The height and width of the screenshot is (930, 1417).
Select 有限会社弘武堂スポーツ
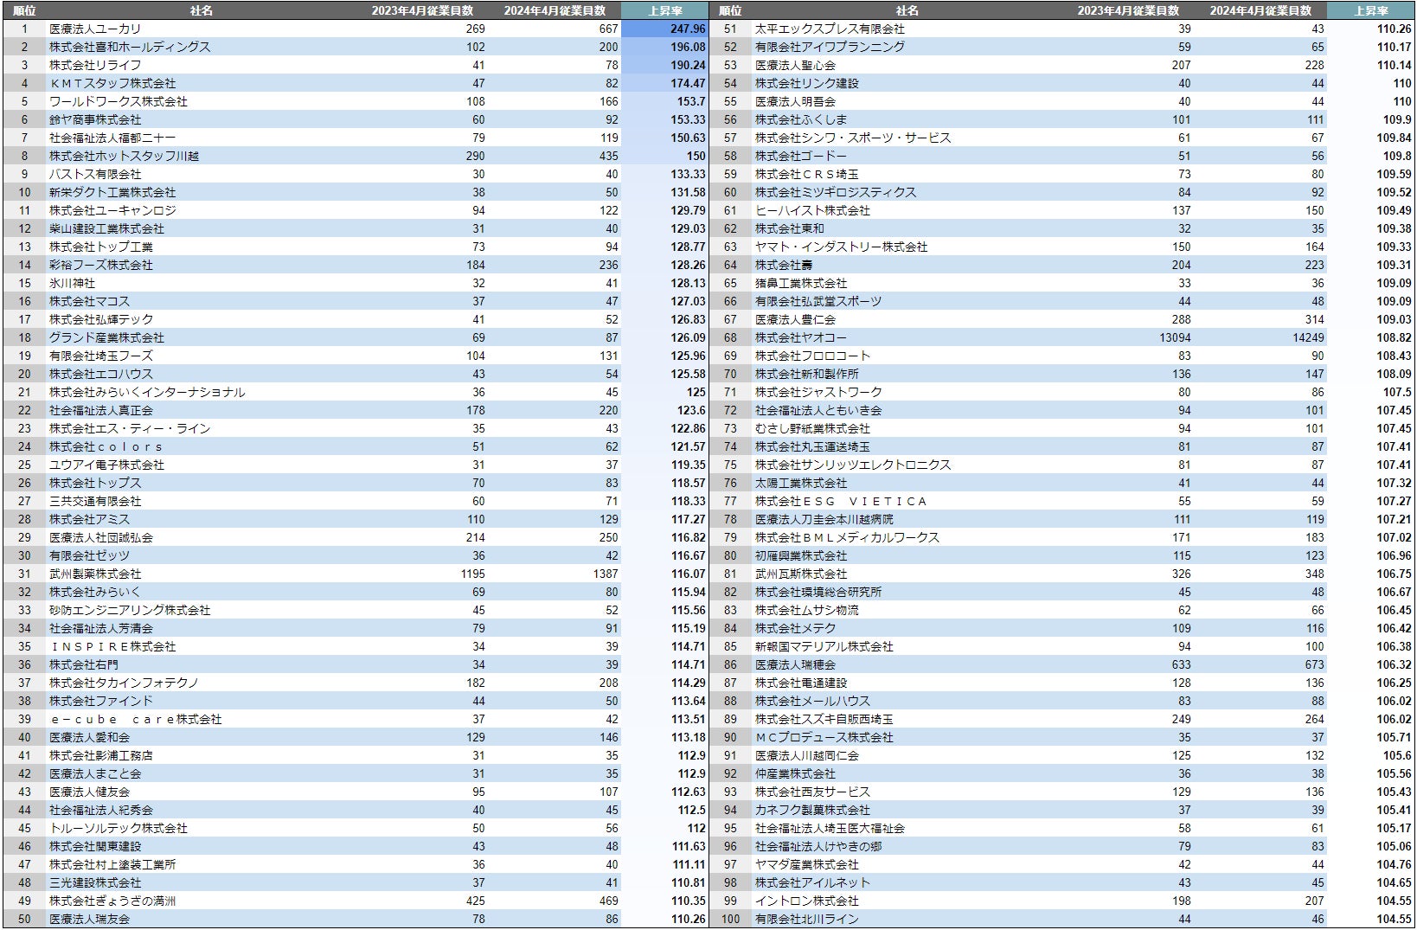coord(818,301)
